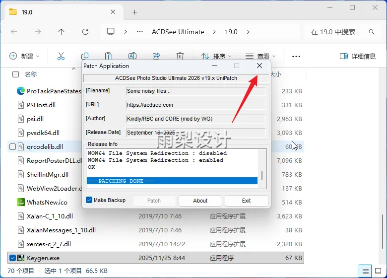Expand chevron after ACDSee Ultimate breadcrumb

pos(214,32)
